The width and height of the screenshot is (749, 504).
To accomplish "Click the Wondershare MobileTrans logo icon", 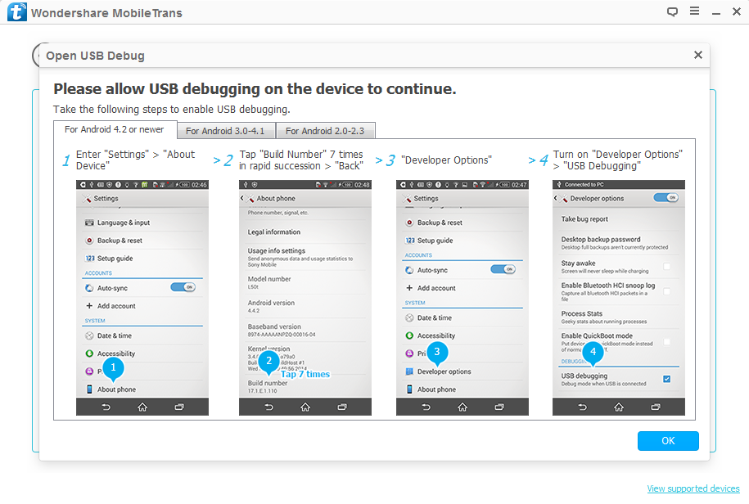I will pyautogui.click(x=16, y=13).
